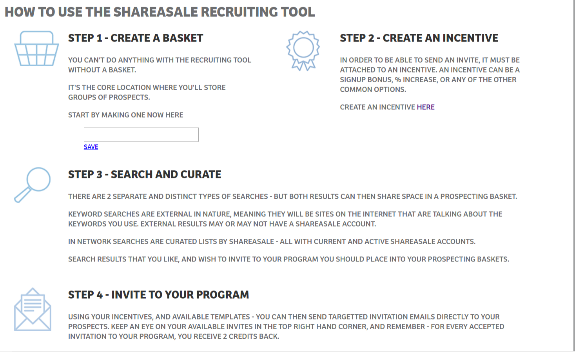The width and height of the screenshot is (575, 352).
Task: Click the 'In network searches are curated lists' sentence
Action: pyautogui.click(x=272, y=241)
